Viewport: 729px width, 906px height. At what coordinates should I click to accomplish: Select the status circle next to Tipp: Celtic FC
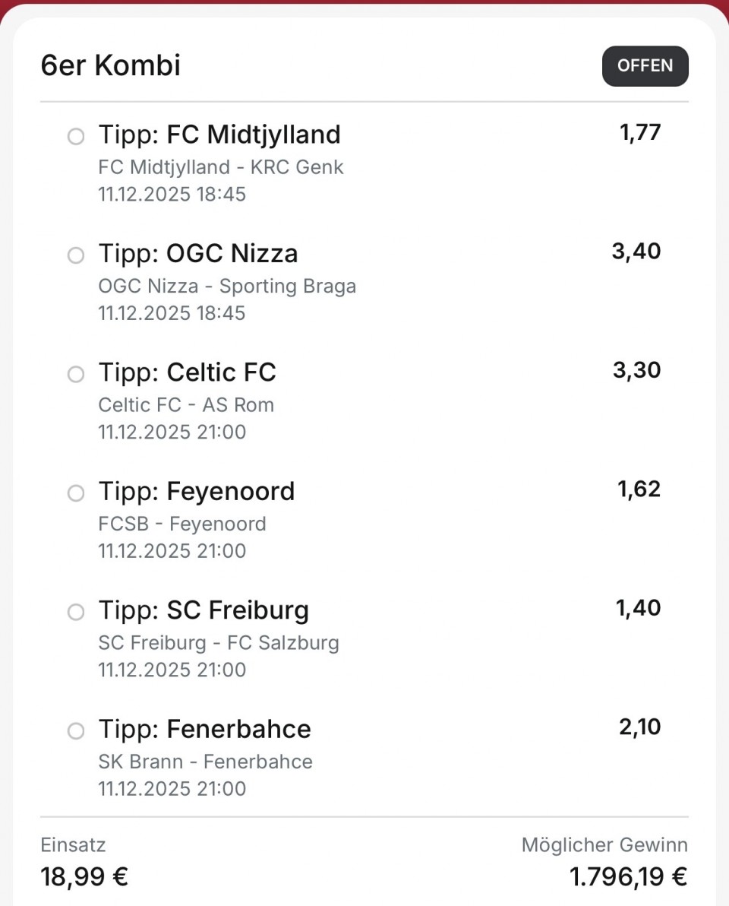[76, 374]
